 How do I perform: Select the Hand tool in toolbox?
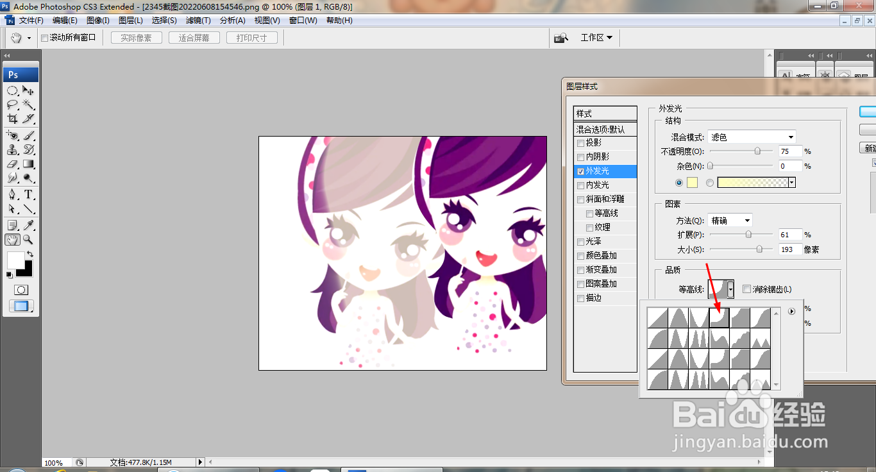click(x=12, y=239)
